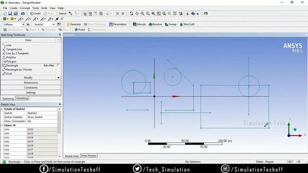Collapse the Details of Sketch2 group
The image size is (308, 173).
pos(2,109)
